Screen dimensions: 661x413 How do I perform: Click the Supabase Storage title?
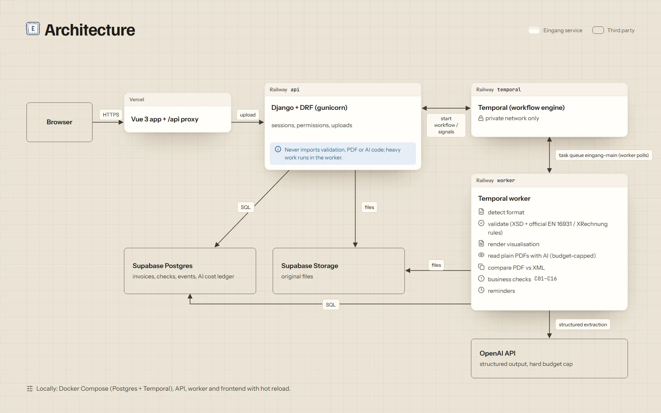[x=310, y=266]
